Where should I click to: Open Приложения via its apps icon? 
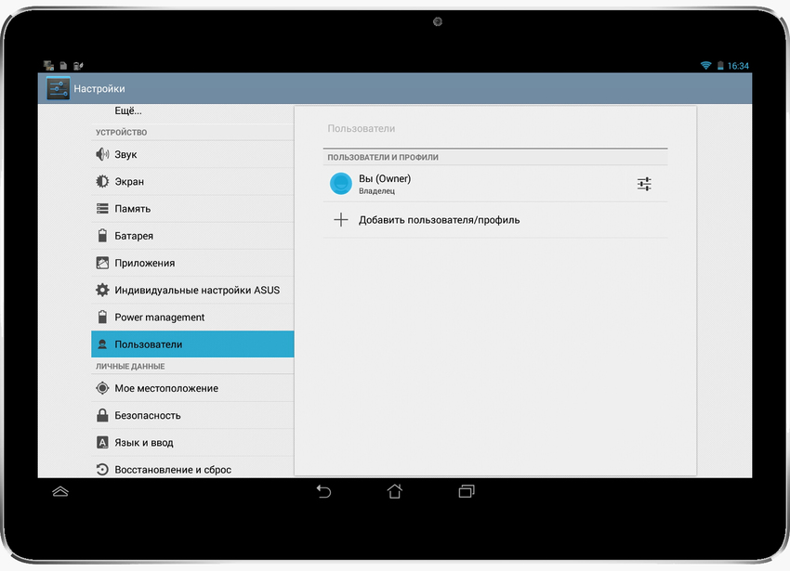click(x=102, y=263)
